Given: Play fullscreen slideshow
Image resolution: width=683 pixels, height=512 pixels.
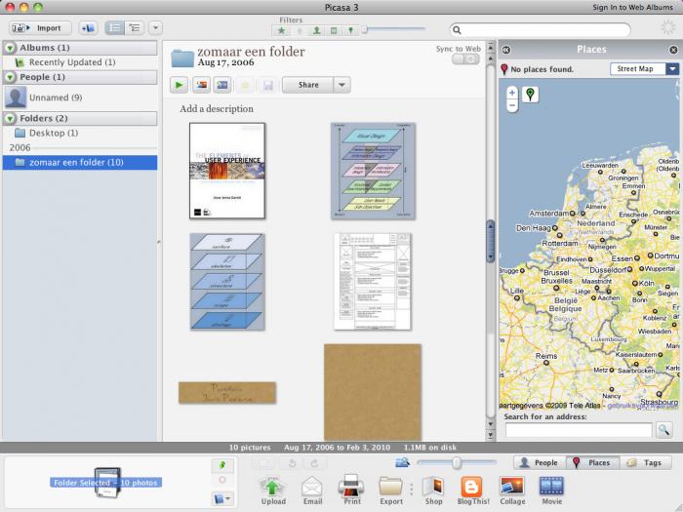Looking at the screenshot, I should [179, 85].
